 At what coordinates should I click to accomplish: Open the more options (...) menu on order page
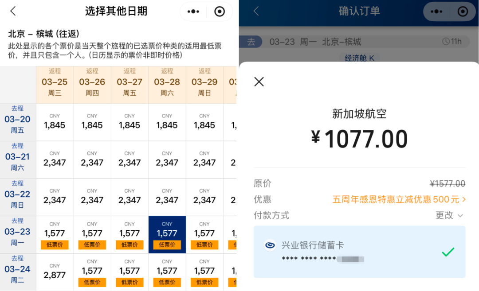pyautogui.click(x=436, y=11)
